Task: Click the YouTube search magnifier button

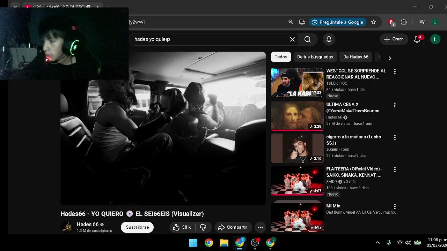Action: tap(308, 39)
